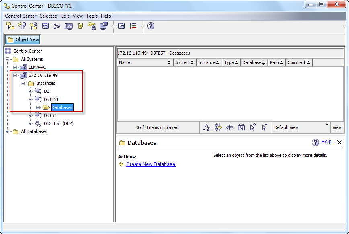Collapse the 172.16.119.49 system node
349x234 pixels.
[15, 75]
